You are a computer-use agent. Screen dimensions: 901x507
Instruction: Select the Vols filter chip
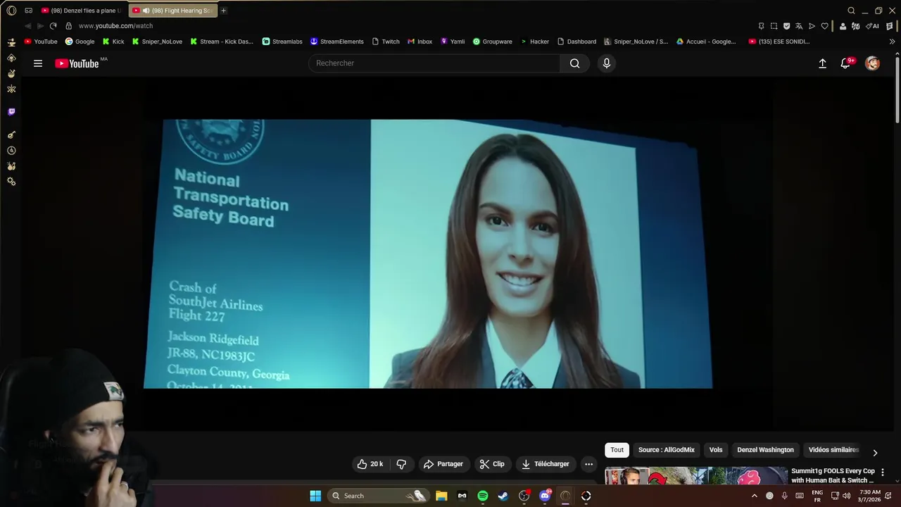point(716,450)
